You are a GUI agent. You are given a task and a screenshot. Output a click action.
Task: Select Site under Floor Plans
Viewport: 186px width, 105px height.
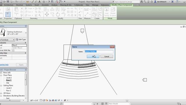coord(8,83)
